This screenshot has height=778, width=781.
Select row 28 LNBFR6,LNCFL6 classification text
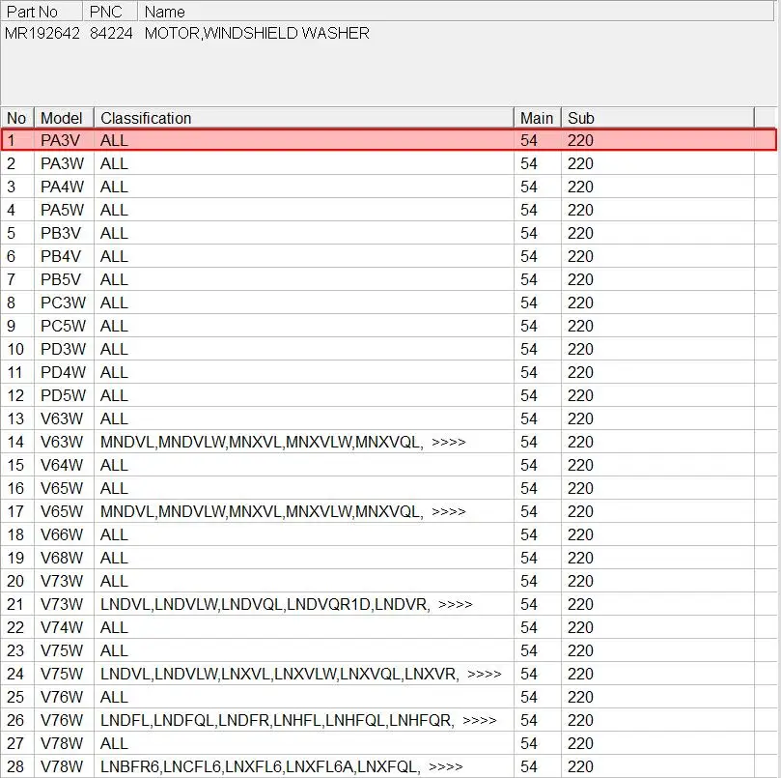[x=260, y=766]
